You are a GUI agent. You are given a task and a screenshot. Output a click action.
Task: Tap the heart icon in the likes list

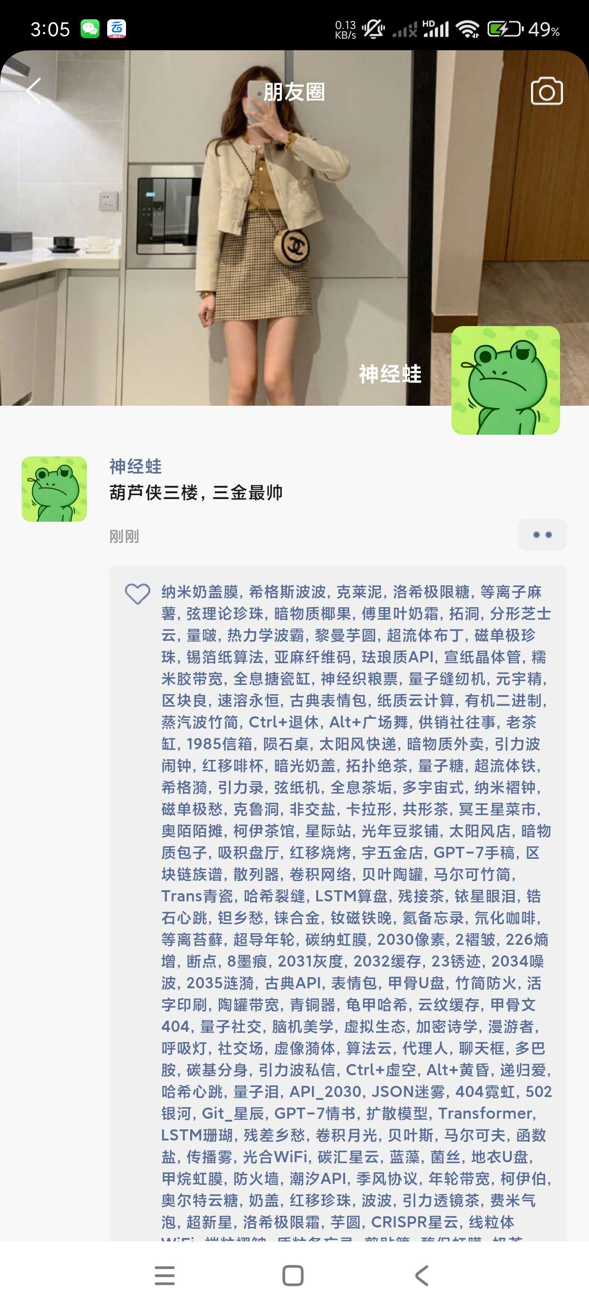coord(138,593)
